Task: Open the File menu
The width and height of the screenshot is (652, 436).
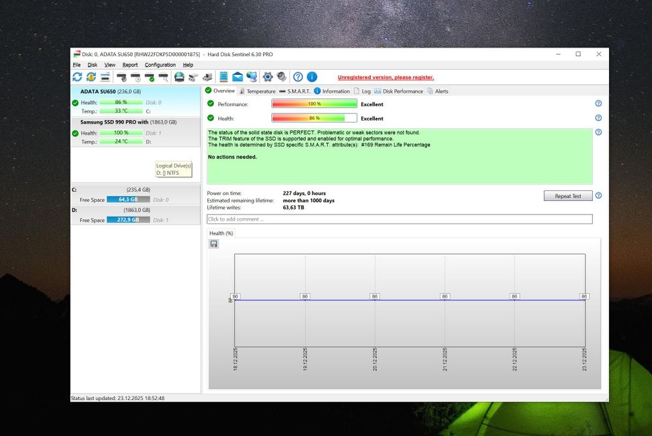Action: point(76,65)
